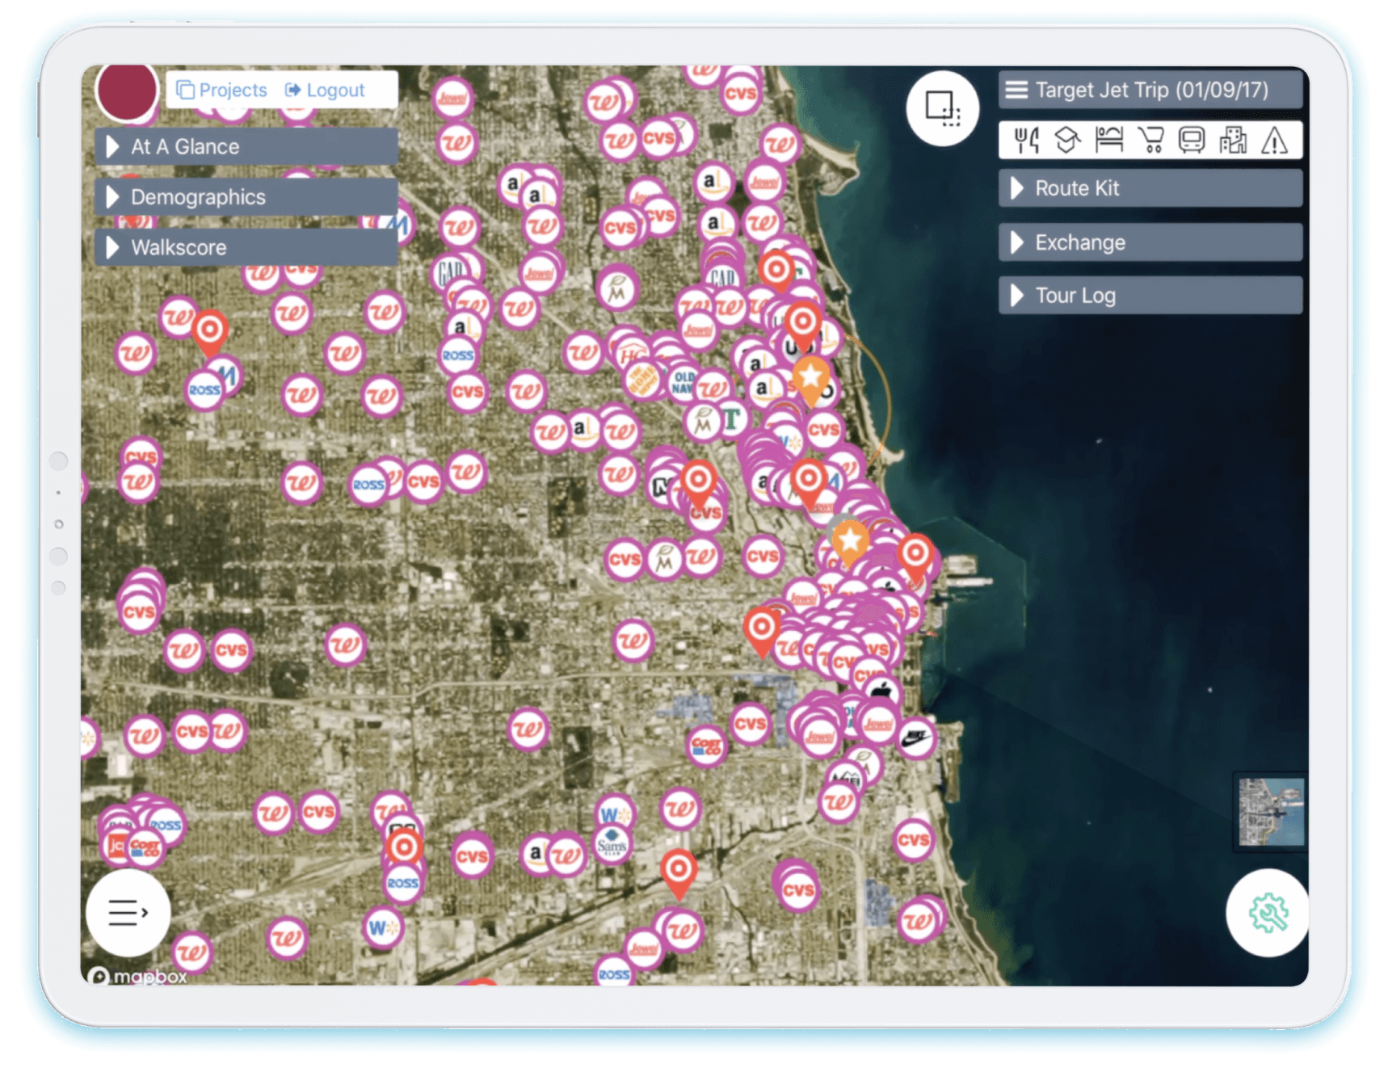1388x1076 pixels.
Task: Expand the Exchange panel
Action: [x=1150, y=242]
